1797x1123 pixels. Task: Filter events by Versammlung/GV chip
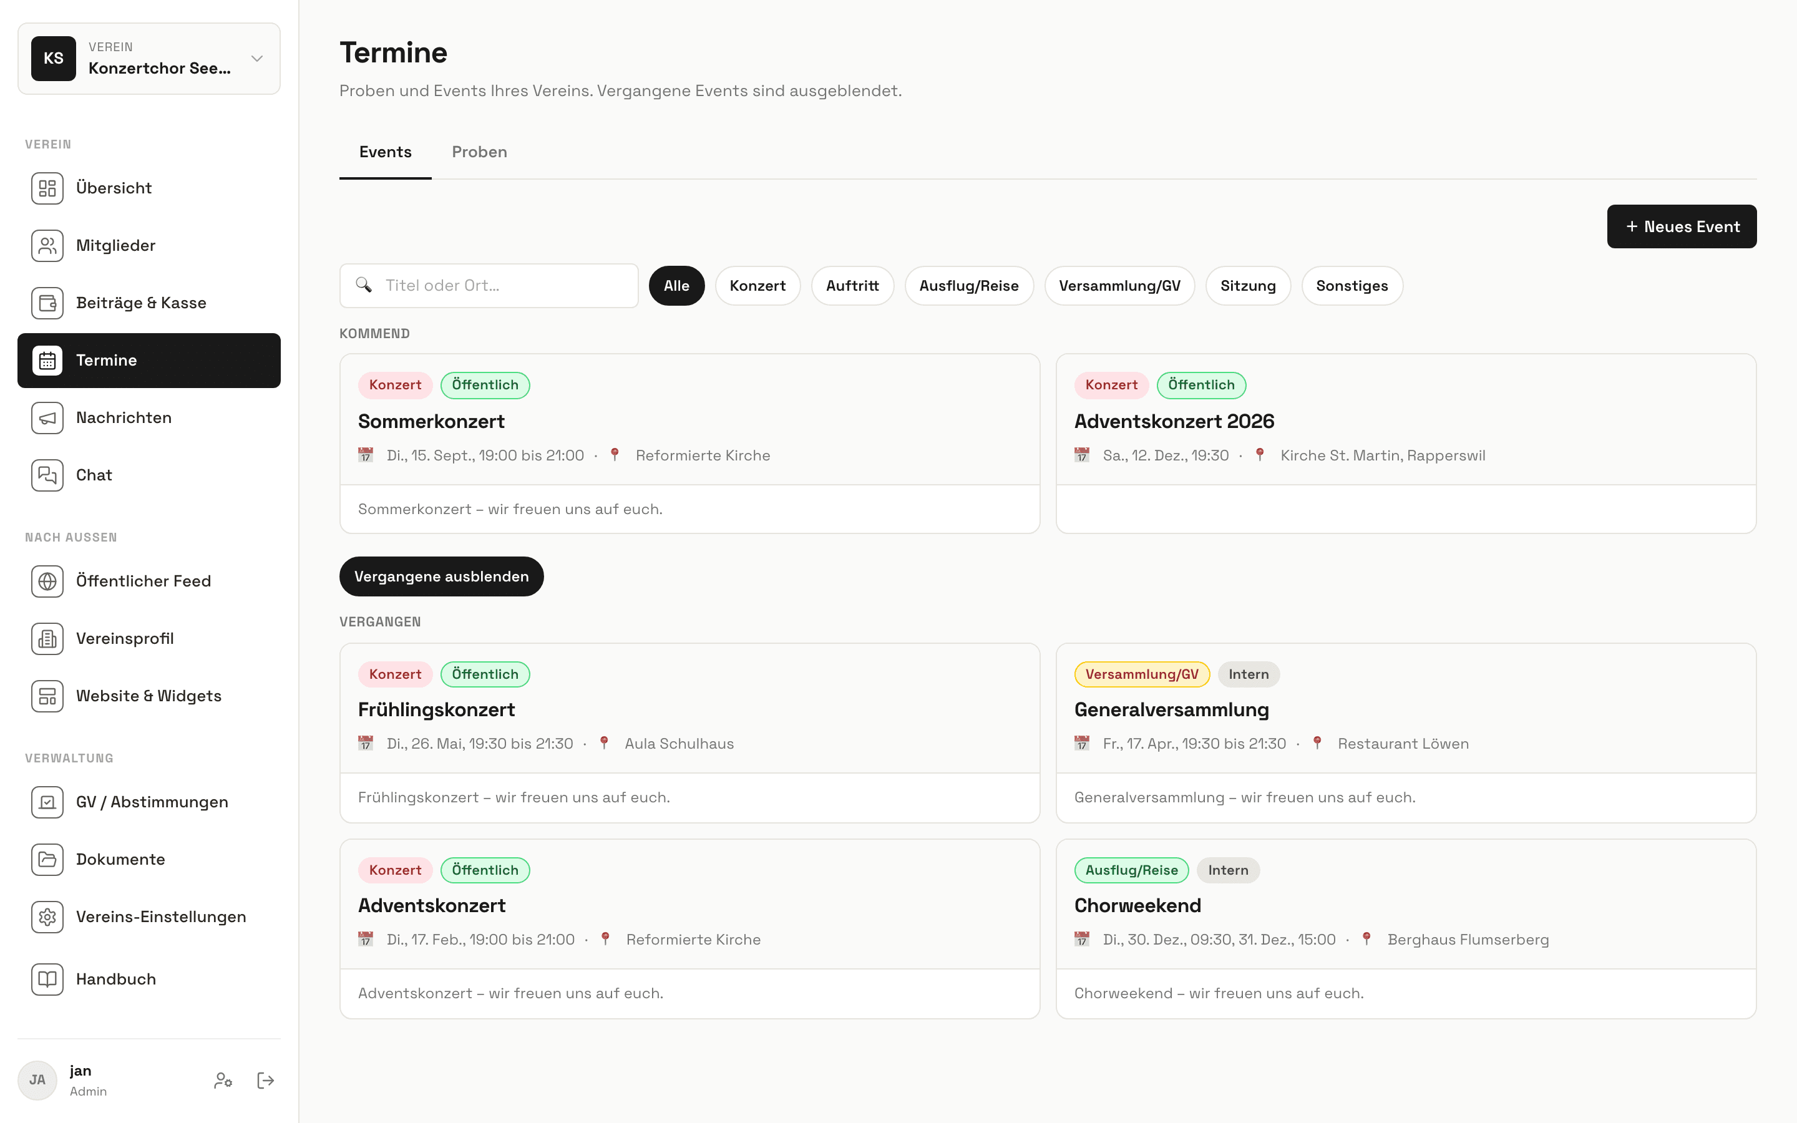point(1120,286)
